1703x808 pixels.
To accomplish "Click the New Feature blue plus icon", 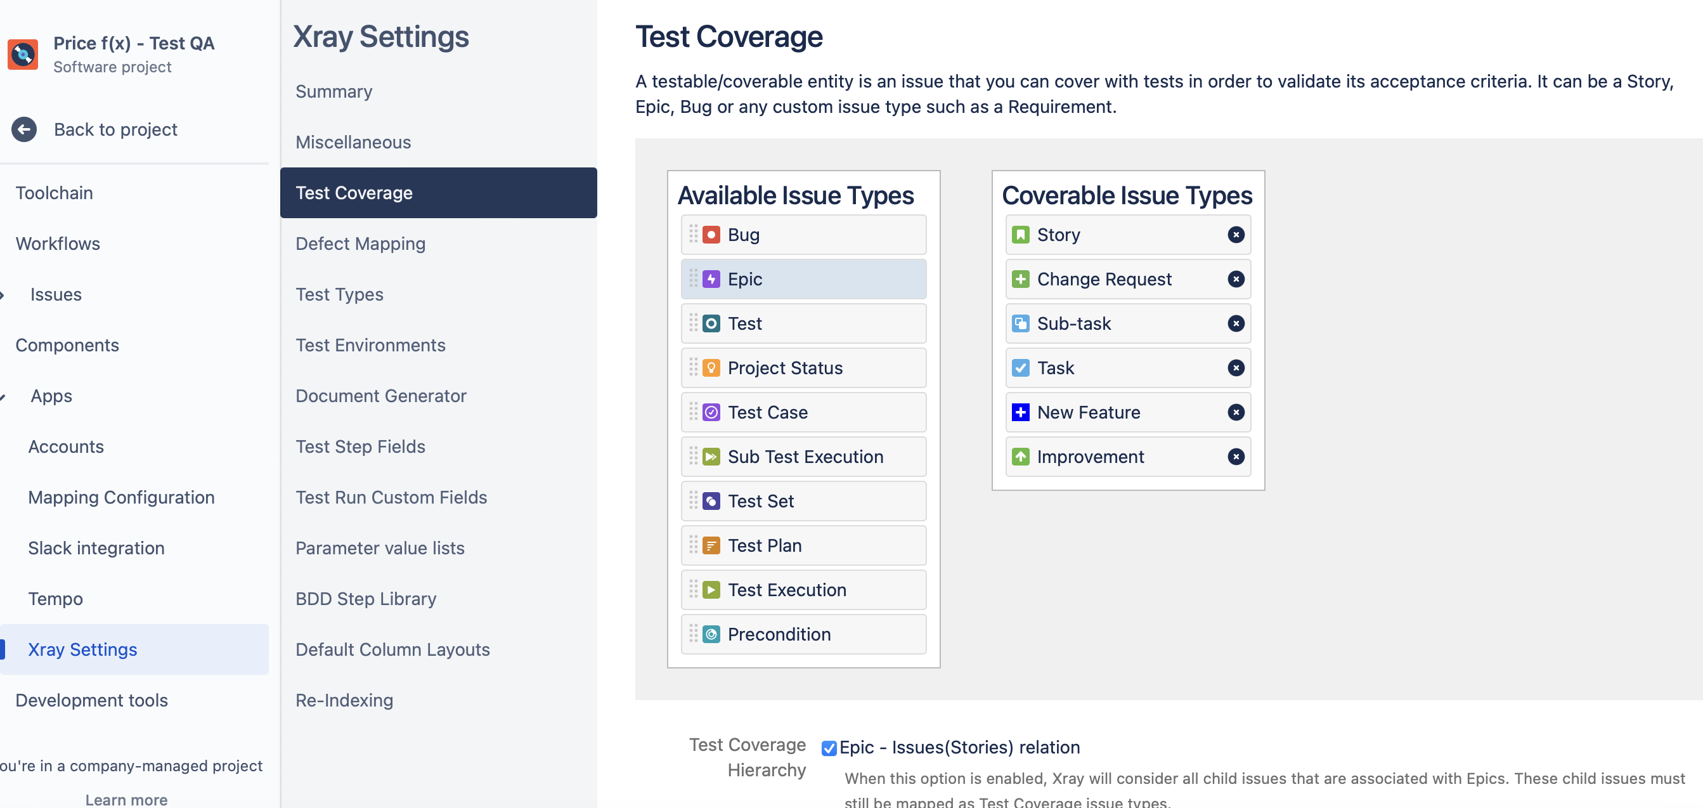I will tap(1021, 413).
